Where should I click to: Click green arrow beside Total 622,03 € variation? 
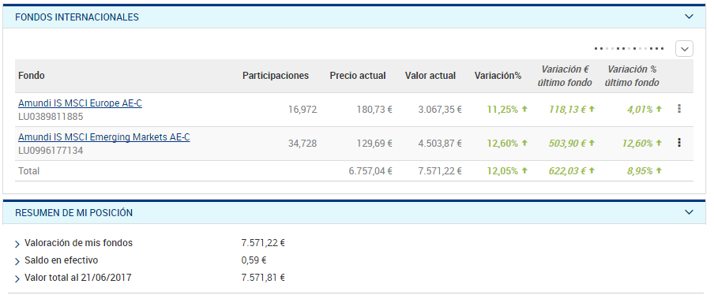[592, 170]
